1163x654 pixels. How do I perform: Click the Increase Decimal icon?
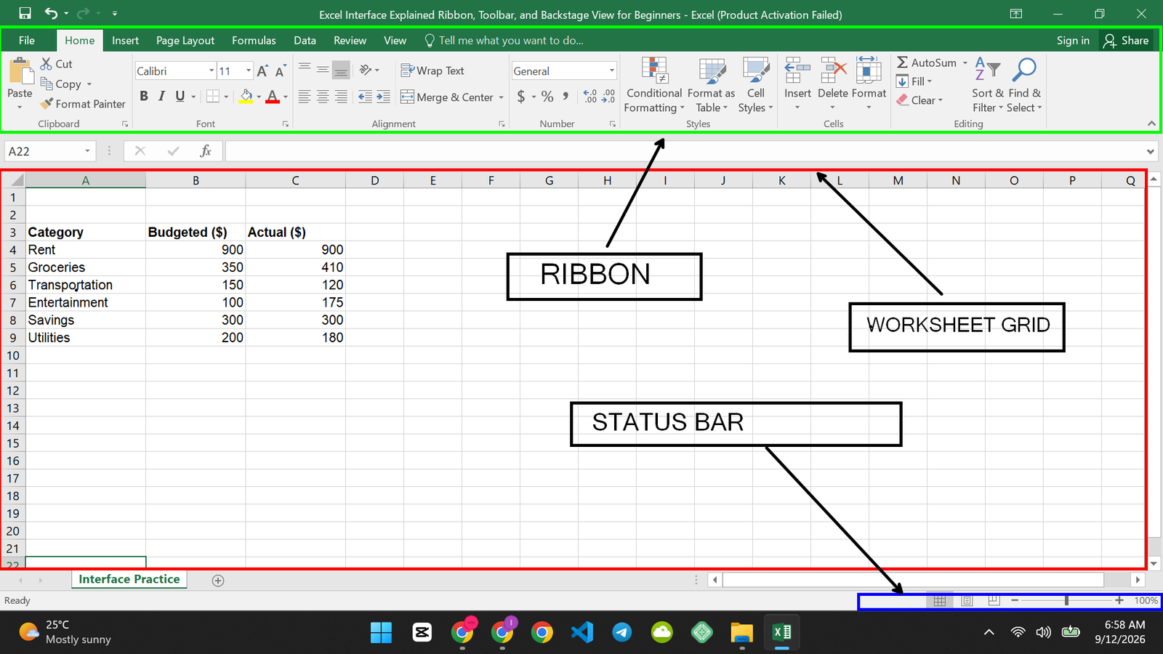coord(590,97)
